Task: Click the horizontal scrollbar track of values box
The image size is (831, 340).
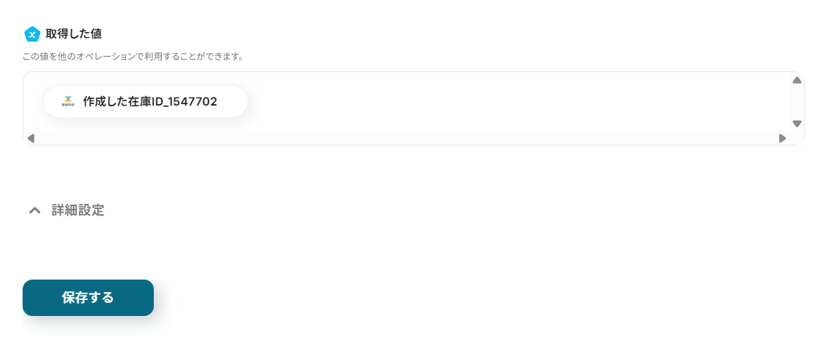Action: click(x=407, y=138)
